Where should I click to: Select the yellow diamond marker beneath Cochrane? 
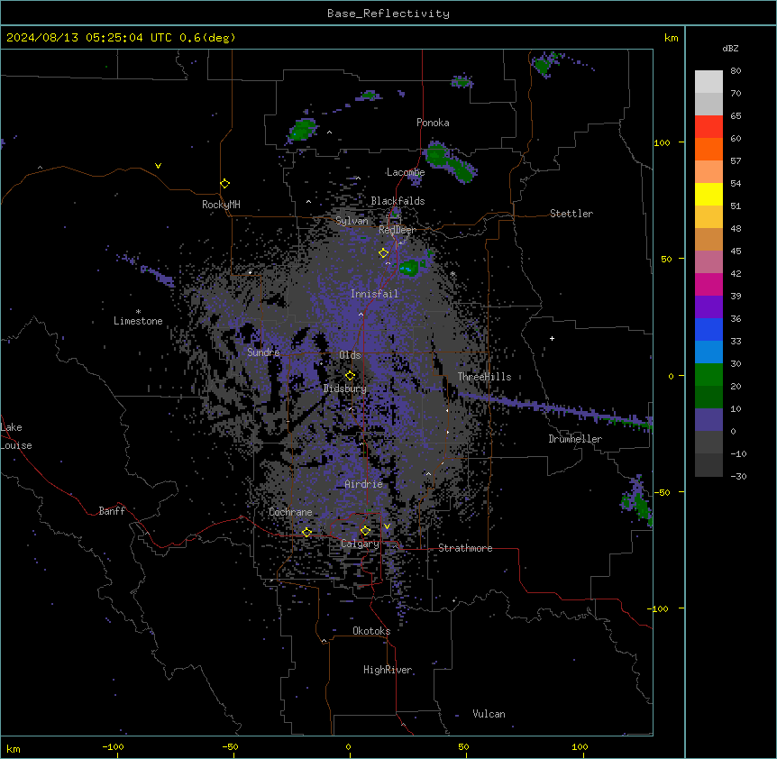point(306,533)
